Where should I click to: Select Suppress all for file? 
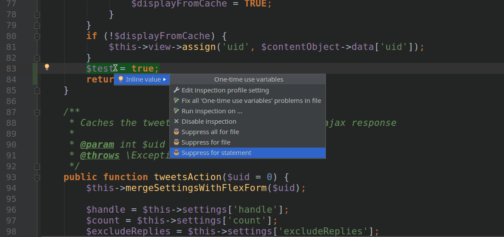pyautogui.click(x=248, y=132)
